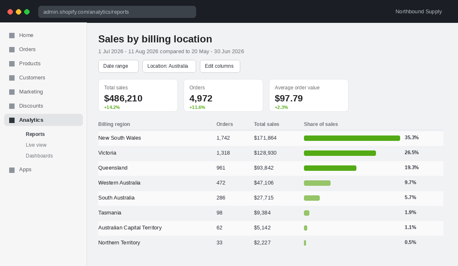Image resolution: width=458 pixels, height=266 pixels.
Task: Click the 0.5% share value
Action: (411, 242)
